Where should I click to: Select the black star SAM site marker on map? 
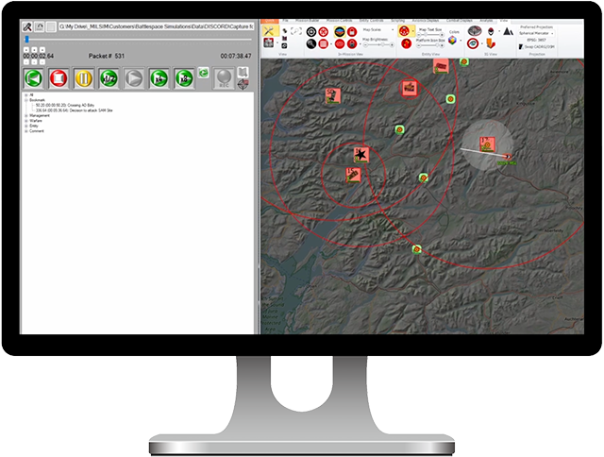click(361, 155)
